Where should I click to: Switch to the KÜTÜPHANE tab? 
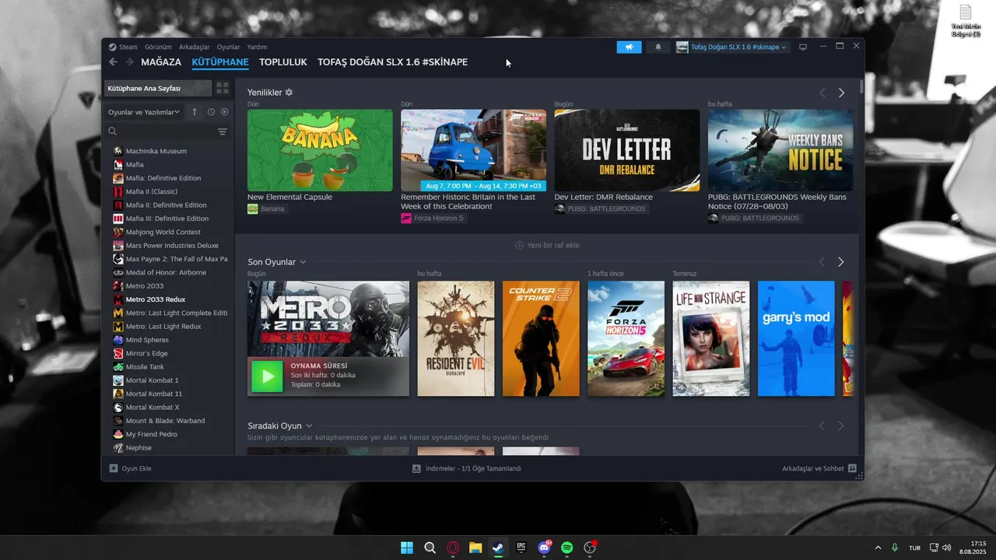pyautogui.click(x=220, y=62)
